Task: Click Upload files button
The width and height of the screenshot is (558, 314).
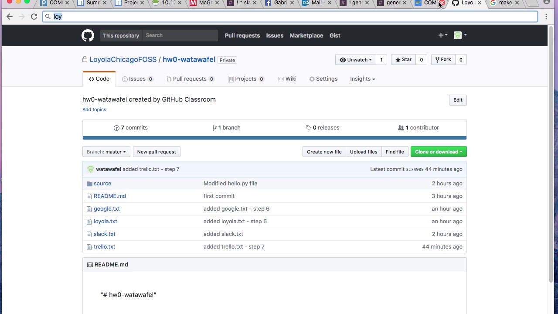Action: (364, 152)
